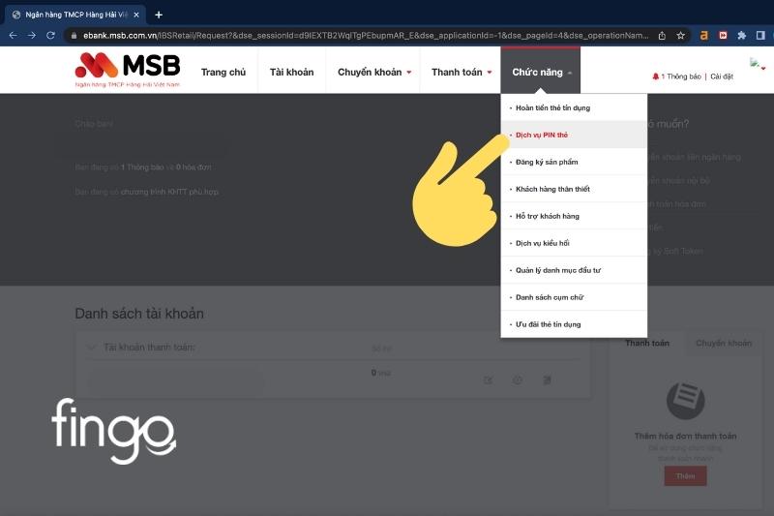This screenshot has height=516, width=774.
Task: Open the user profile avatar menu
Action: [757, 64]
